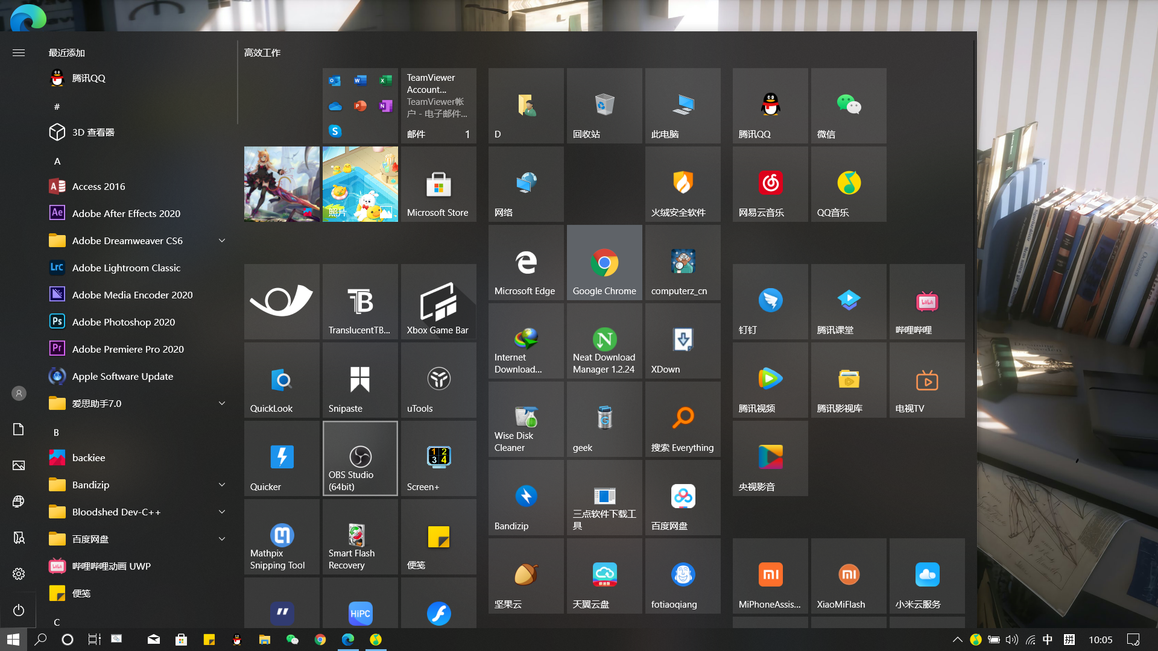The height and width of the screenshot is (651, 1158).
Task: Open the Google Chrome tile
Action: click(604, 262)
